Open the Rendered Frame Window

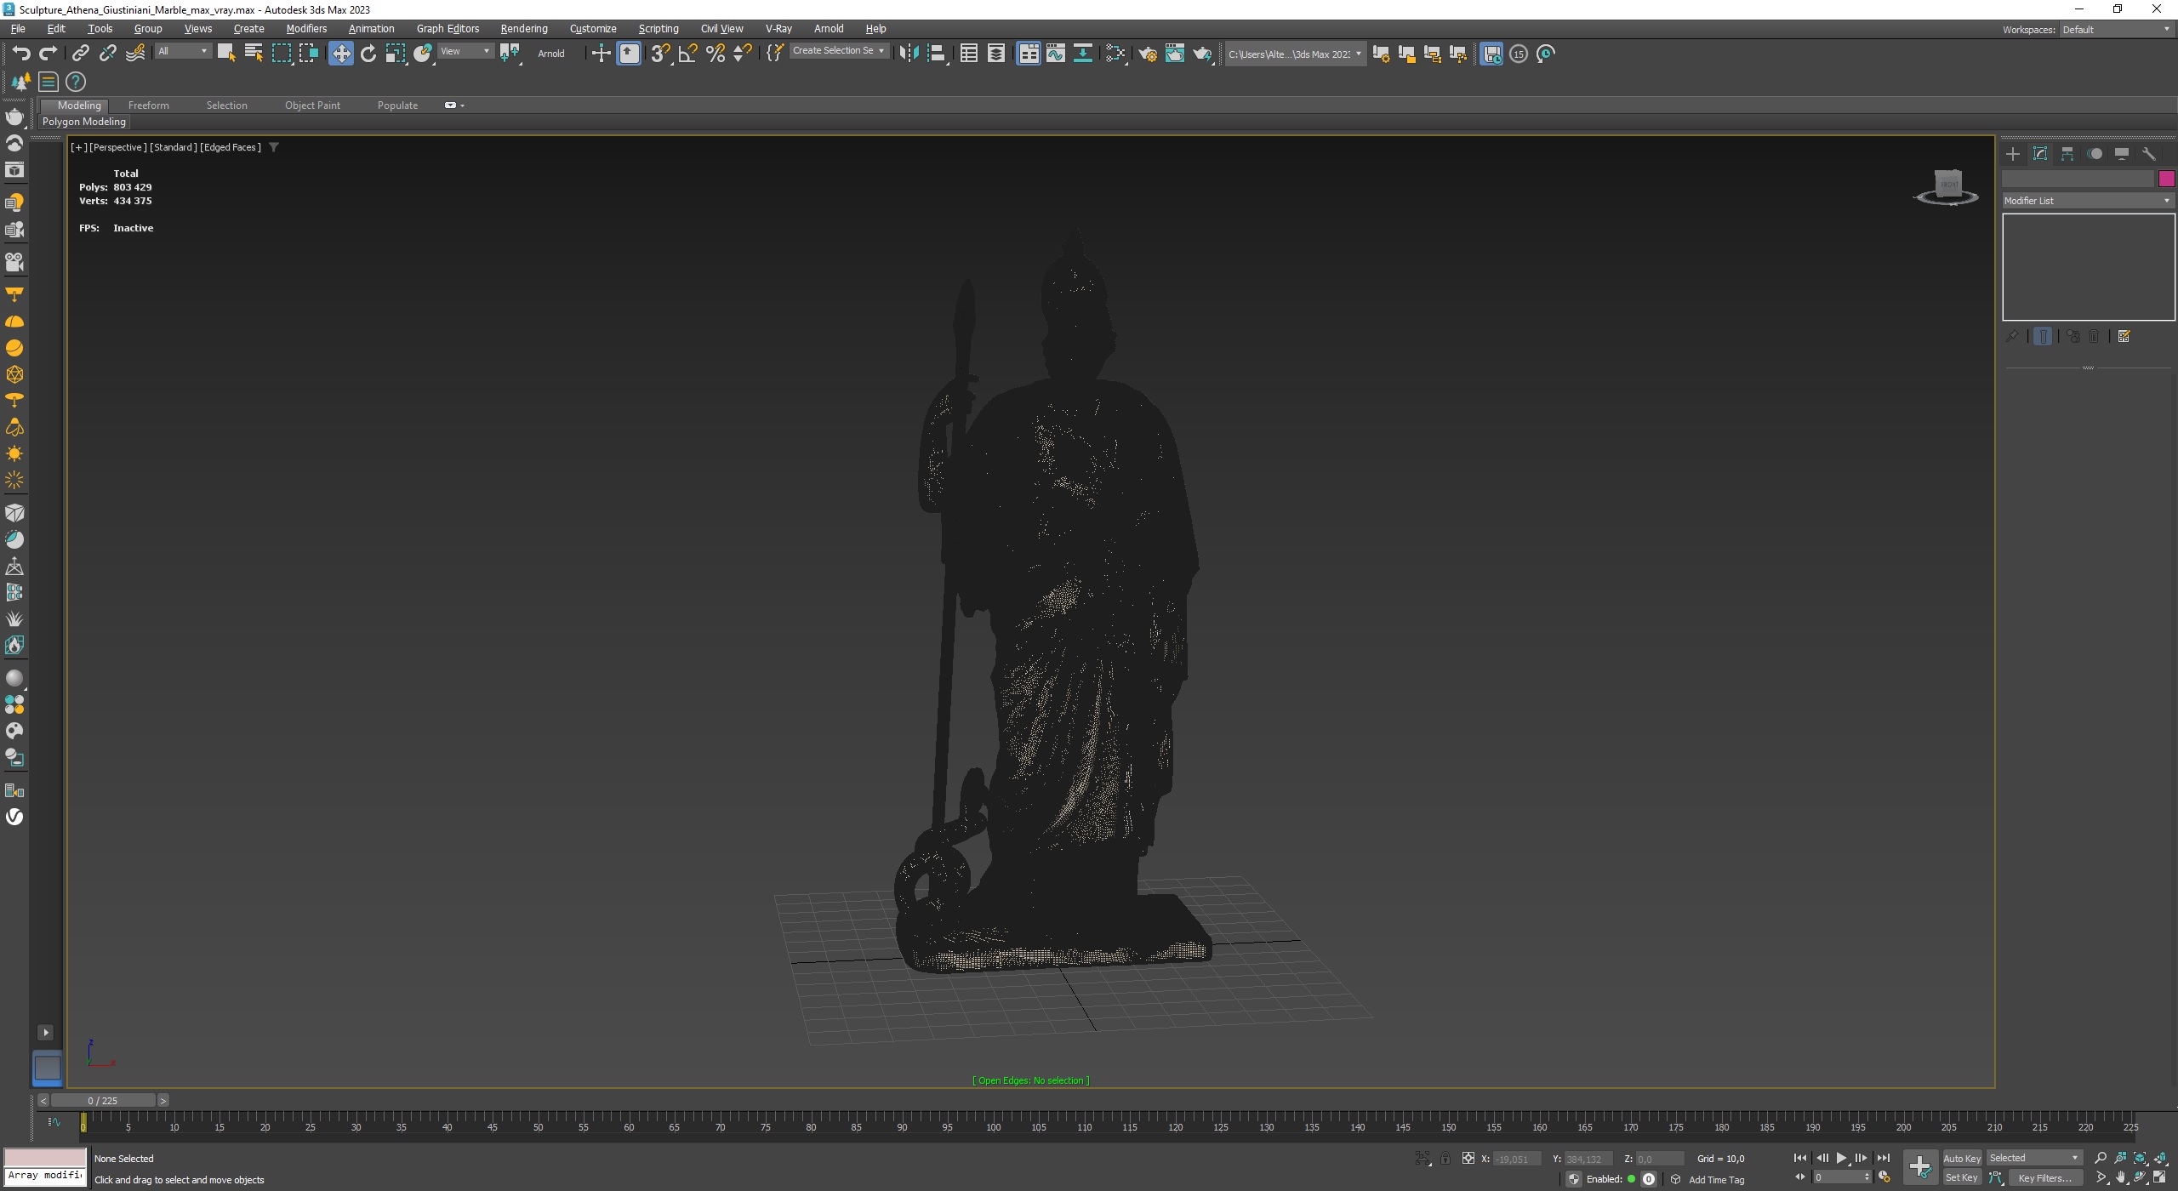coord(1175,54)
